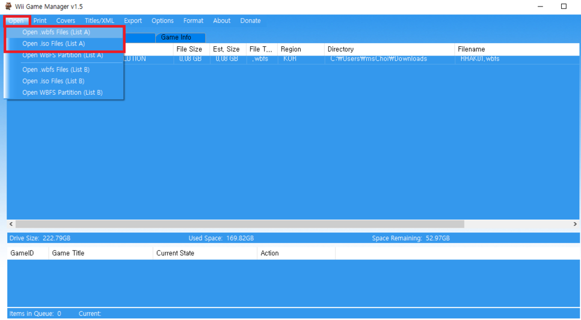Click the horizontal scrollbar thumb
581x320 pixels.
pos(240,224)
